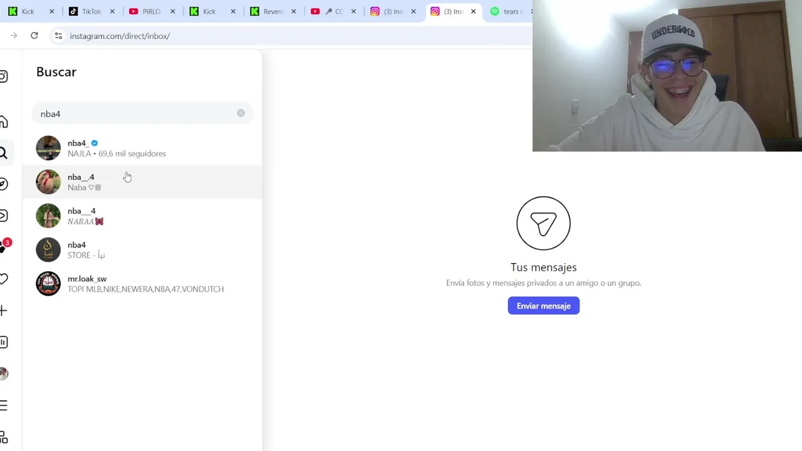Screen dimensions: 802x451
Task: Open site information icon in address bar
Action: click(58, 36)
